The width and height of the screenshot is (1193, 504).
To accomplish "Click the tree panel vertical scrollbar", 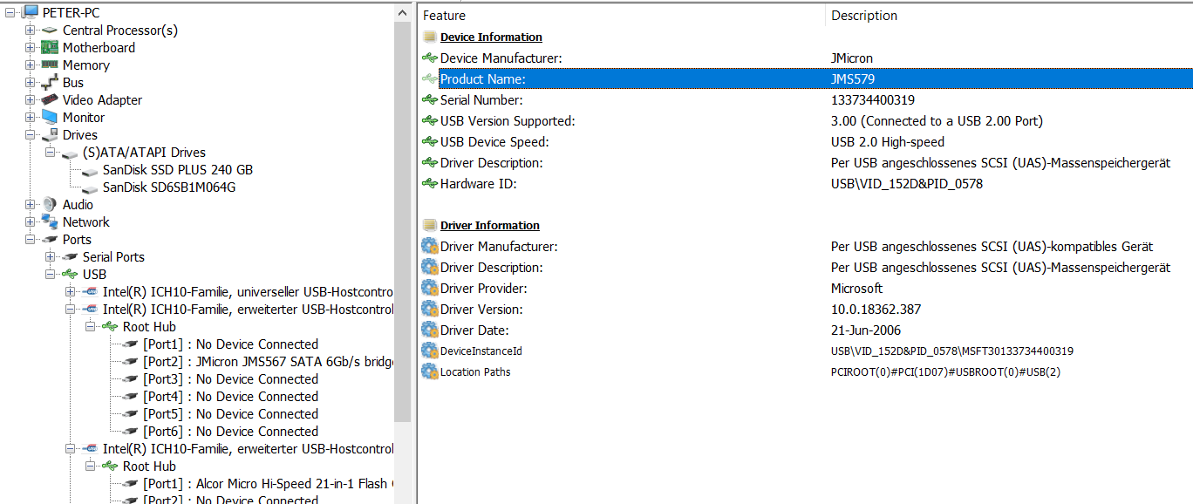I will click(403, 218).
